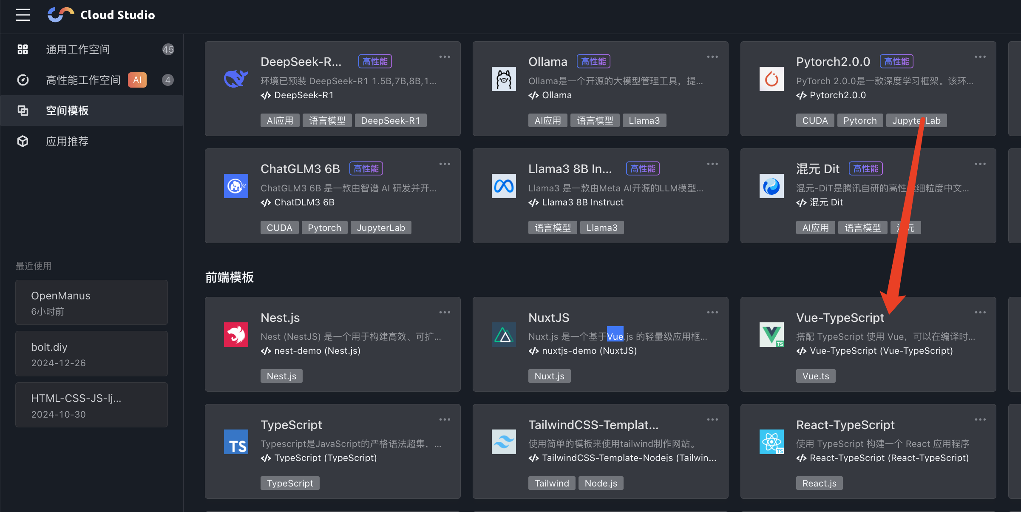This screenshot has height=512, width=1021.
Task: Click the CUDA tag on Pytorch2.0.0 card
Action: point(815,120)
